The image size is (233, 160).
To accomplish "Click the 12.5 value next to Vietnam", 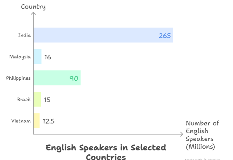I will [49, 121].
